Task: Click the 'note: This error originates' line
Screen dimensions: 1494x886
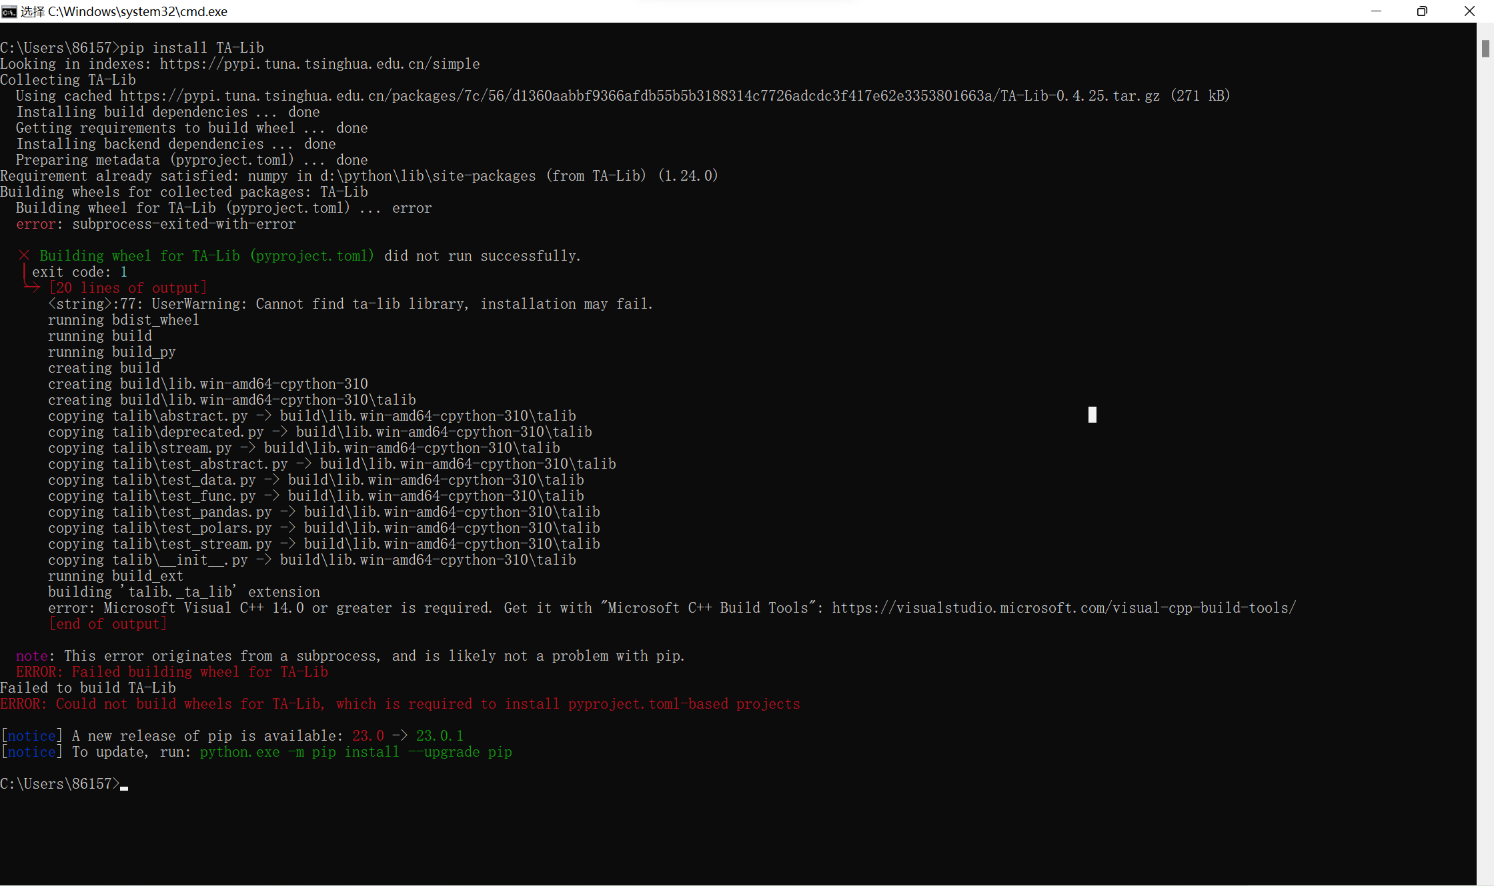Action: pyautogui.click(x=350, y=656)
